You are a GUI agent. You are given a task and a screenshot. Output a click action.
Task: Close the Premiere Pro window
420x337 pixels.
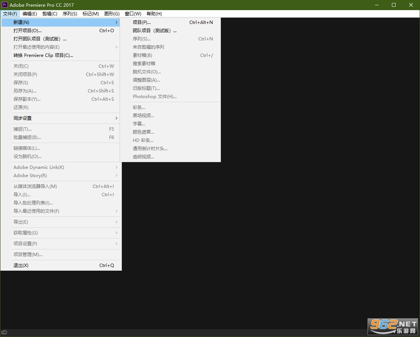[411, 5]
